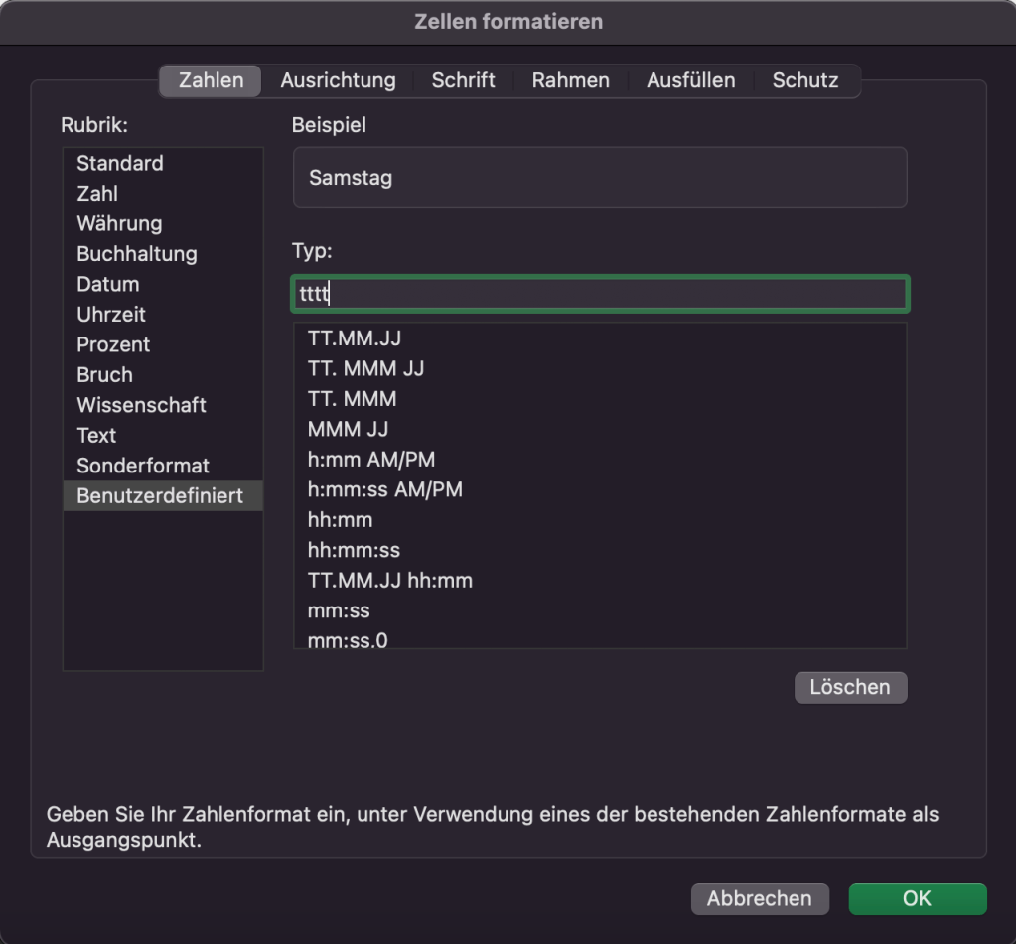Choose Prozent in the Rubrik list
This screenshot has height=944, width=1016.
click(x=113, y=344)
